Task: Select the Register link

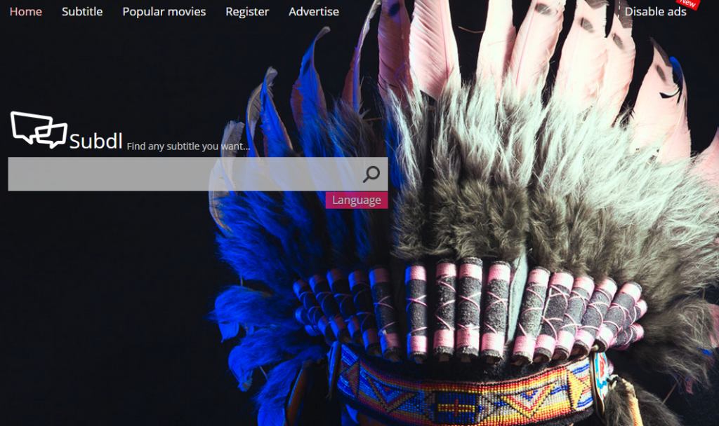Action: (247, 11)
